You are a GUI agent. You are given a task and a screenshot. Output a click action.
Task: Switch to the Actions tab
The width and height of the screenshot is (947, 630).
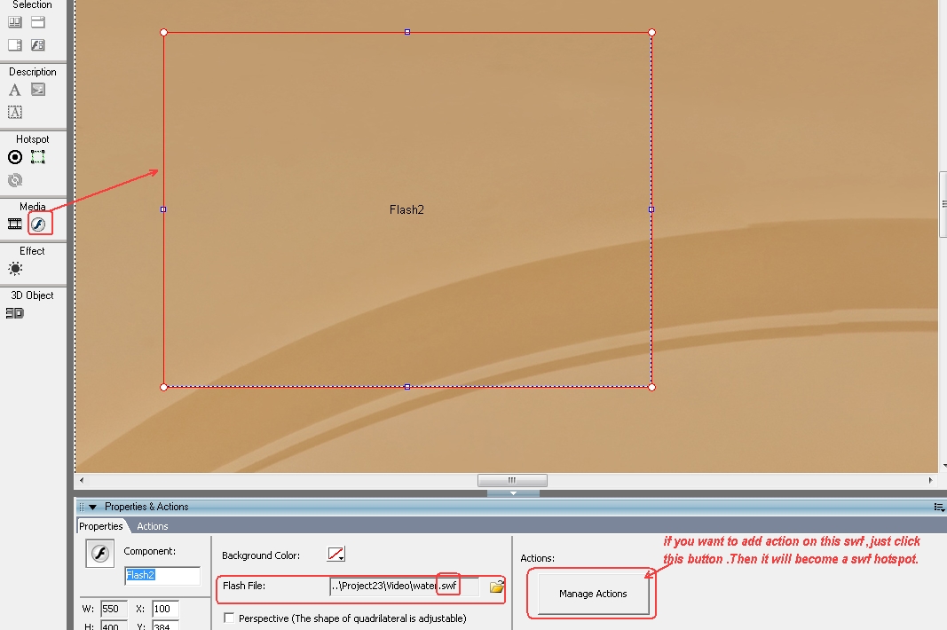coord(152,526)
